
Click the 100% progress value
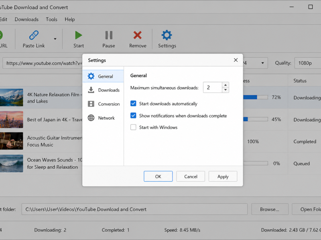tap(253, 142)
